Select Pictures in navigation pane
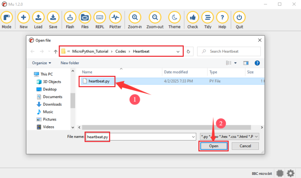Image resolution: width=301 pixels, height=178 pixels. (x=46, y=119)
